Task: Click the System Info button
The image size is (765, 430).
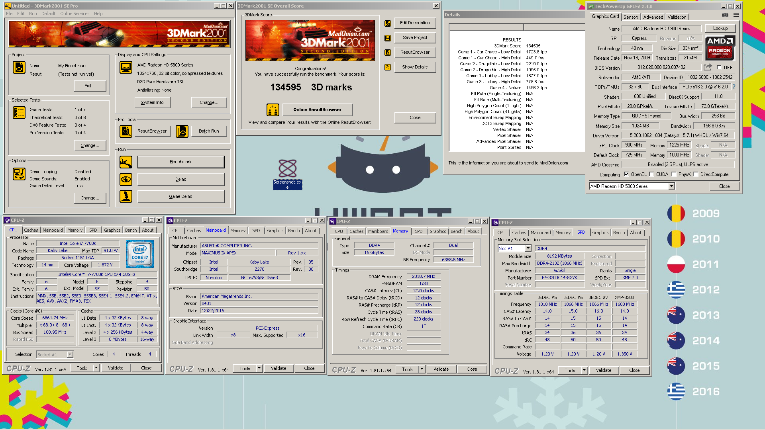Action: [152, 103]
